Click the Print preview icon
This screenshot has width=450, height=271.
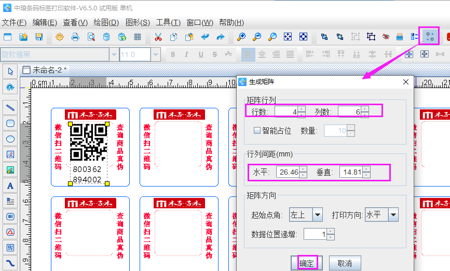91,37
